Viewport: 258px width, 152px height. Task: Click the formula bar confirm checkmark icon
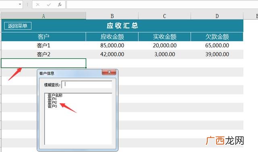(x=49, y=4)
